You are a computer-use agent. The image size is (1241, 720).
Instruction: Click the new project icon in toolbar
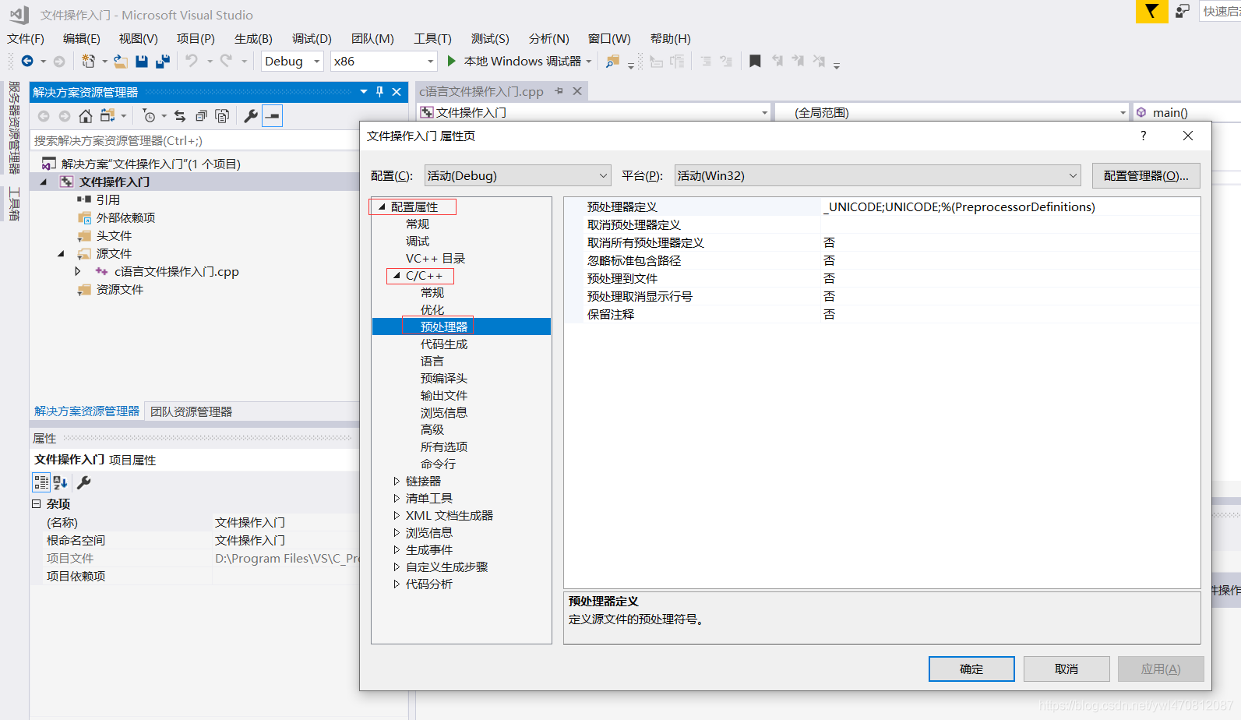[x=88, y=61]
